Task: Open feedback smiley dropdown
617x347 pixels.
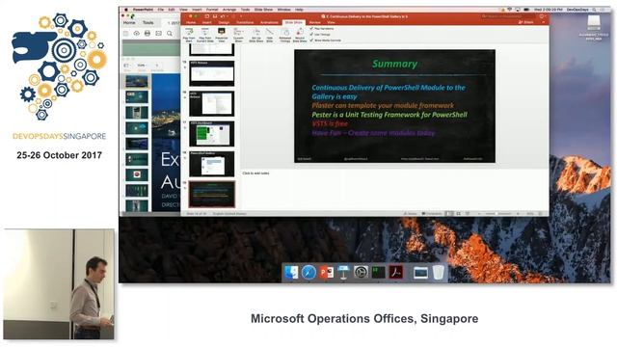Action: click(x=542, y=16)
